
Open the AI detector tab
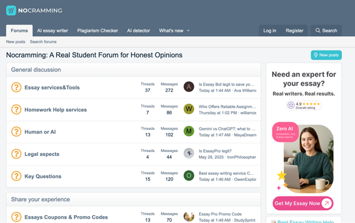click(139, 31)
